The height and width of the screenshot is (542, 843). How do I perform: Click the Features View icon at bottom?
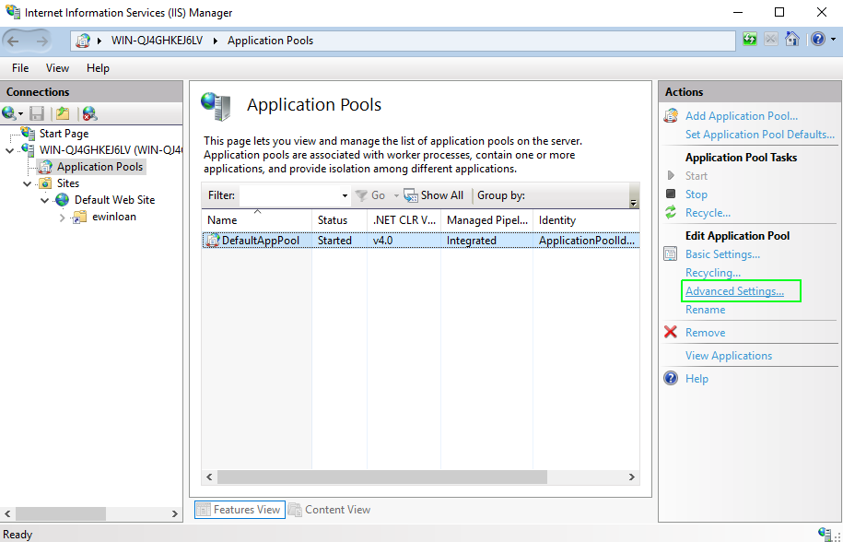(204, 509)
